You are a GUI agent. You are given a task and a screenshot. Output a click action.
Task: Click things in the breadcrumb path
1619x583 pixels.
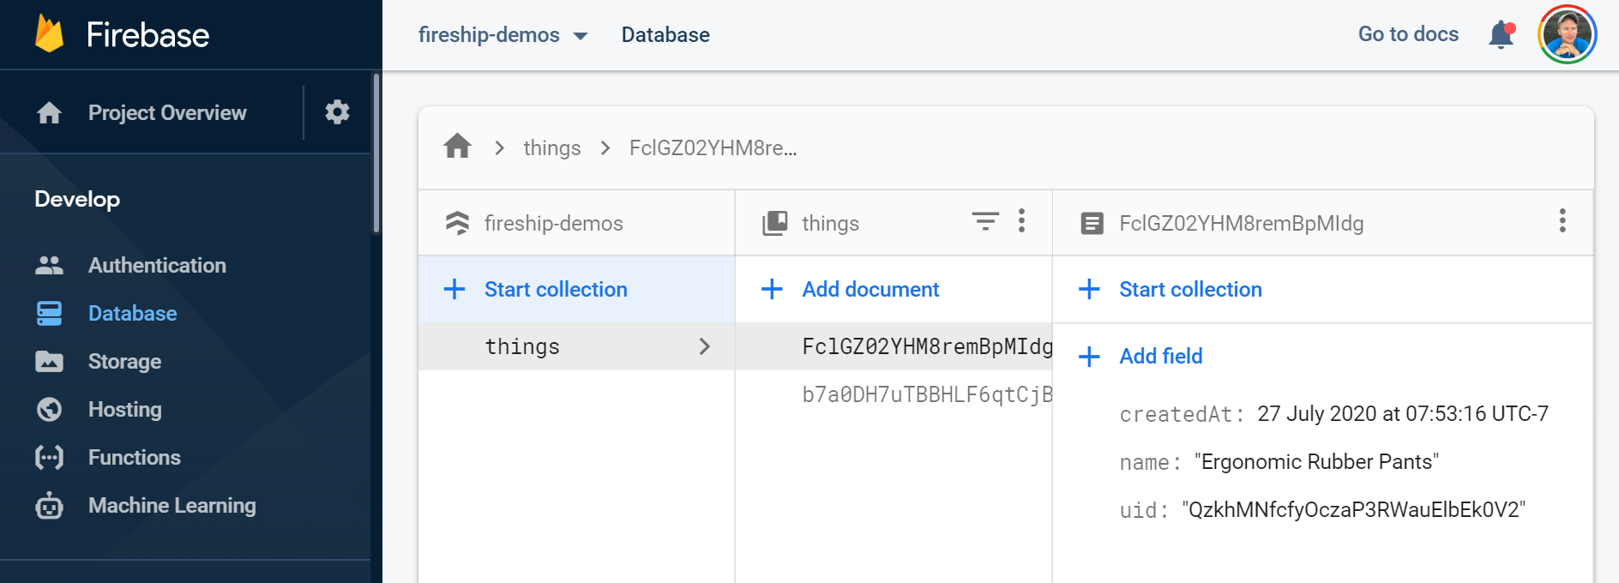[551, 148]
